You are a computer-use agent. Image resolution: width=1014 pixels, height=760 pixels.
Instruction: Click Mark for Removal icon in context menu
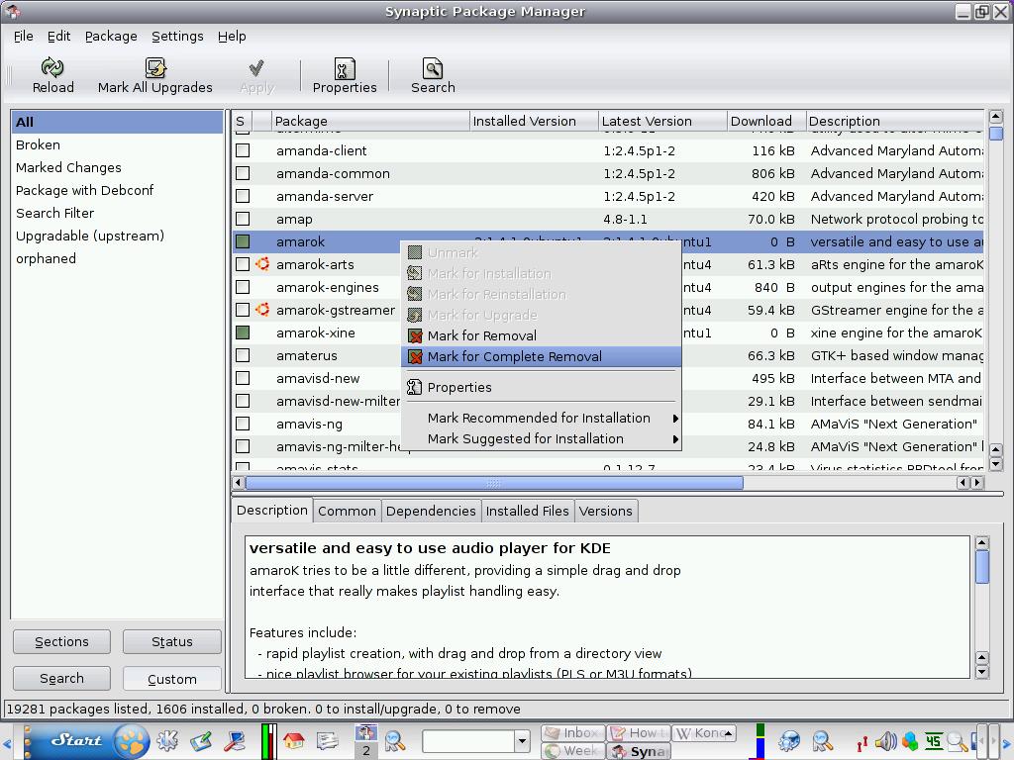[415, 336]
